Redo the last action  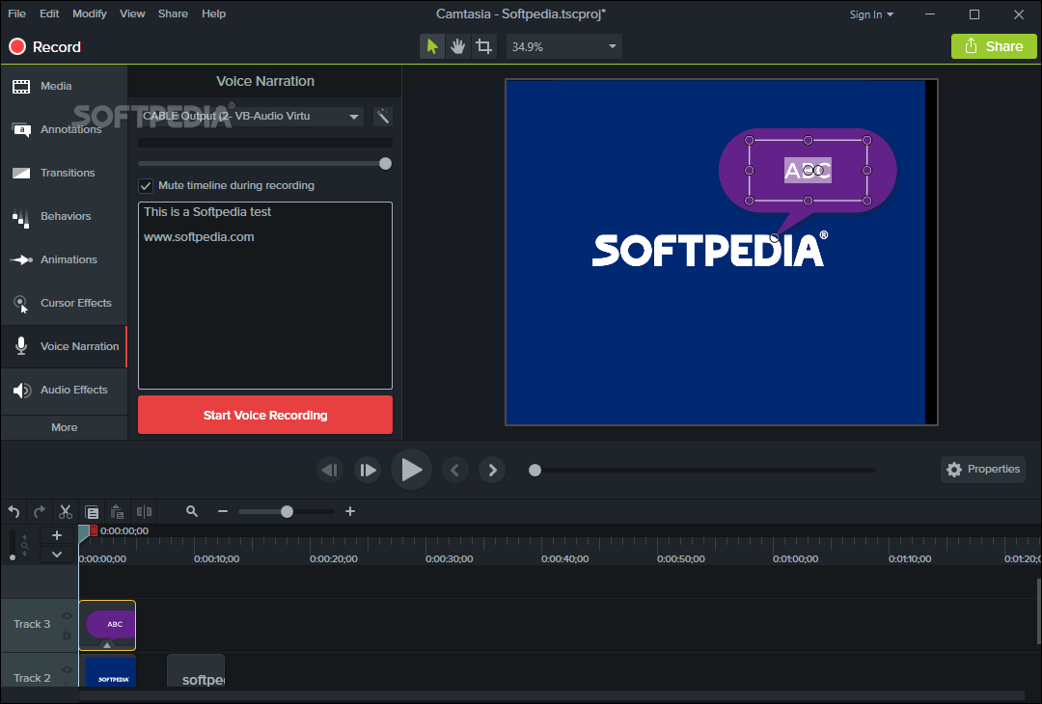(x=40, y=512)
